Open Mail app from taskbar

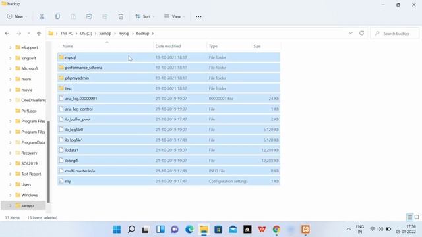click(x=233, y=230)
